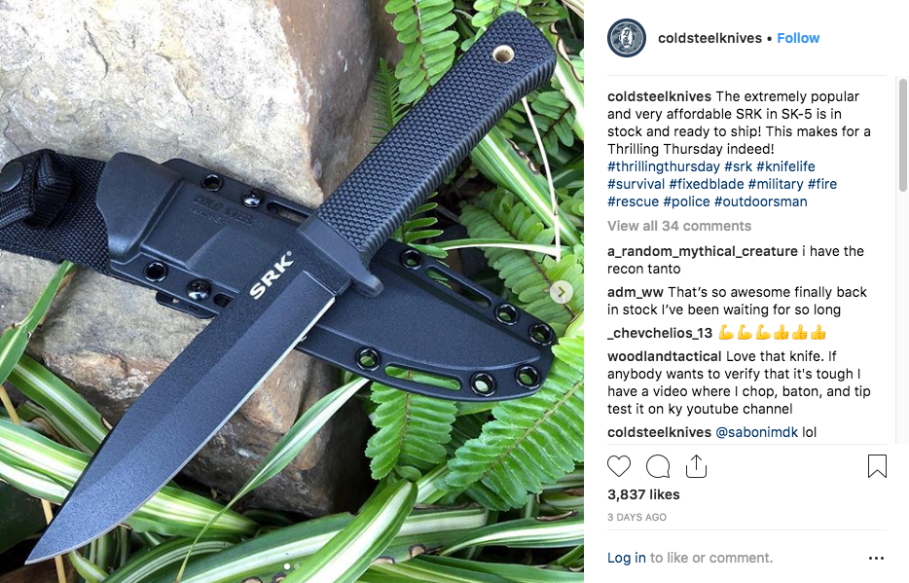The height and width of the screenshot is (583, 909).
Task: Open comments with the speech bubble icon
Action: tap(658, 466)
